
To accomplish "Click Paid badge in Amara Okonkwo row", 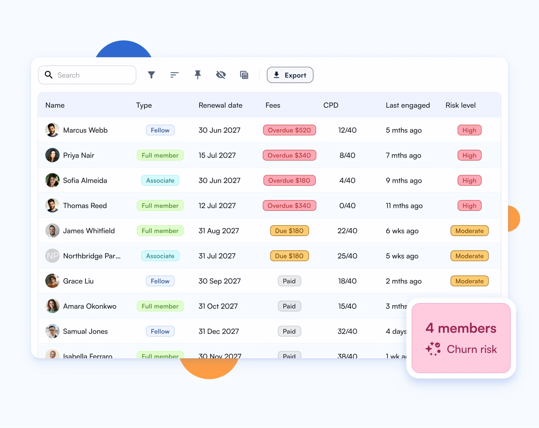I will tap(289, 306).
